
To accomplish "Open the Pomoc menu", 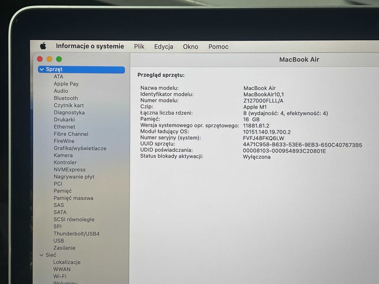I will click(218, 47).
